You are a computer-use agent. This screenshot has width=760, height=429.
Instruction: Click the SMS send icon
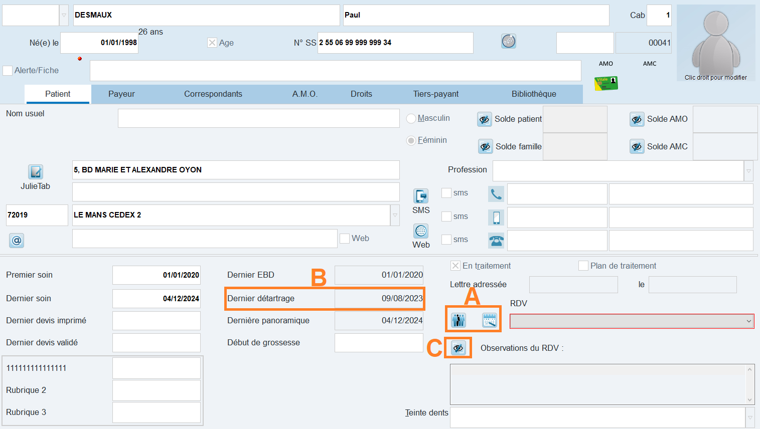421,196
